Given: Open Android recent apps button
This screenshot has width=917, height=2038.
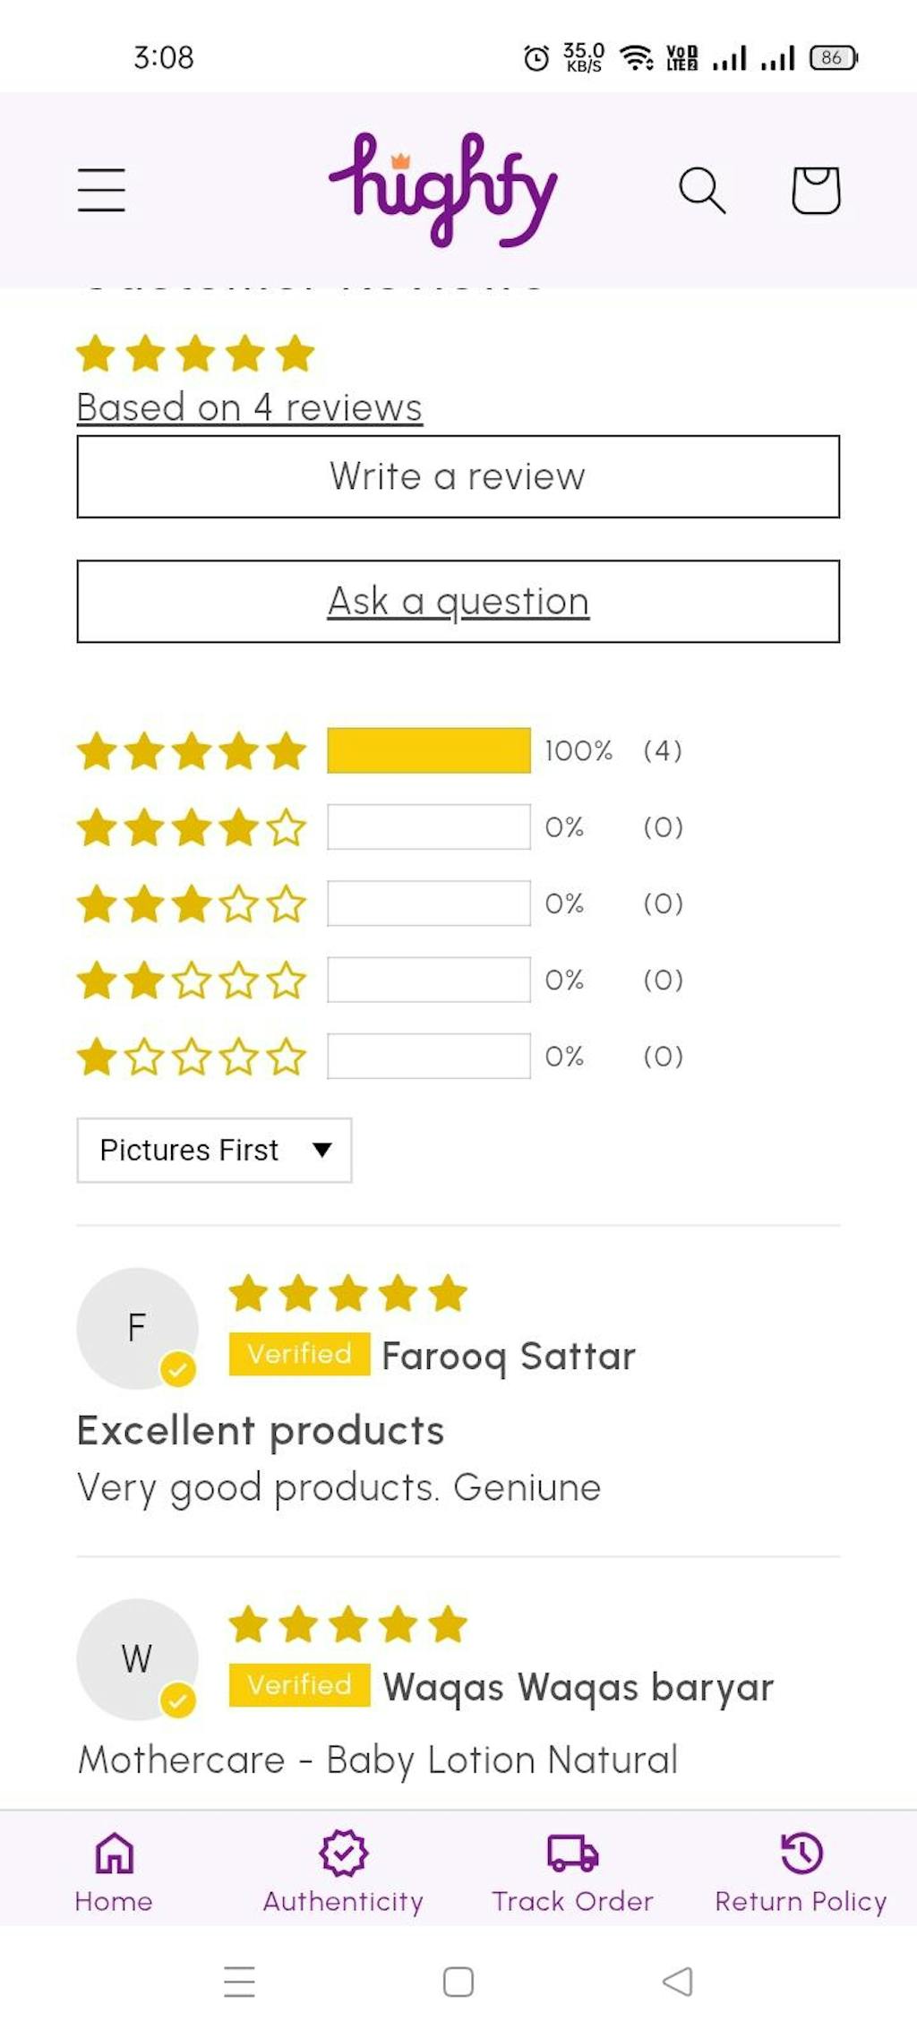Looking at the screenshot, I should [239, 1982].
